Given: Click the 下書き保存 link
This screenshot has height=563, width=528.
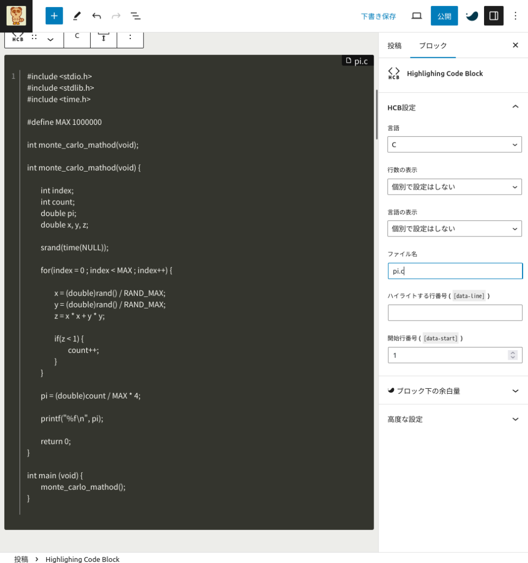Looking at the screenshot, I should pyautogui.click(x=378, y=16).
